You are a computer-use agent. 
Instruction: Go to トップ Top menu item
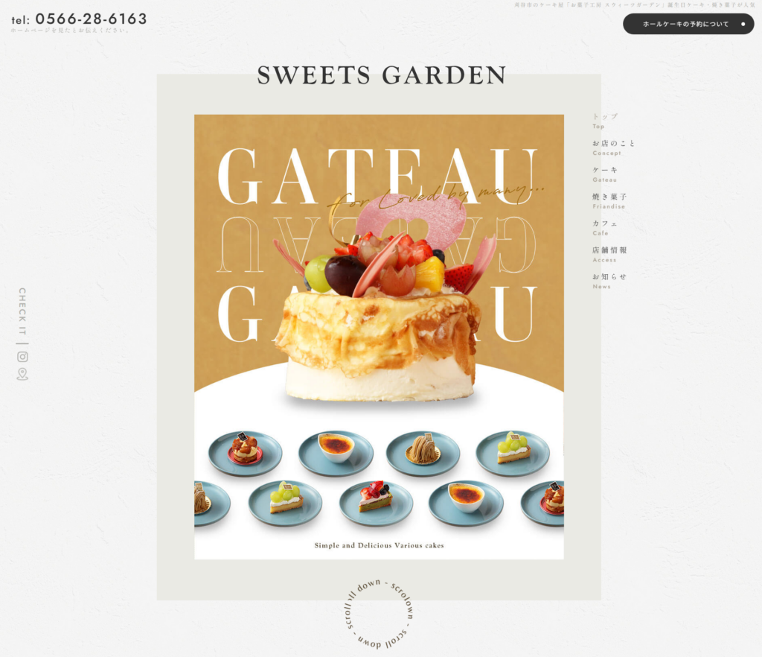[x=605, y=121]
